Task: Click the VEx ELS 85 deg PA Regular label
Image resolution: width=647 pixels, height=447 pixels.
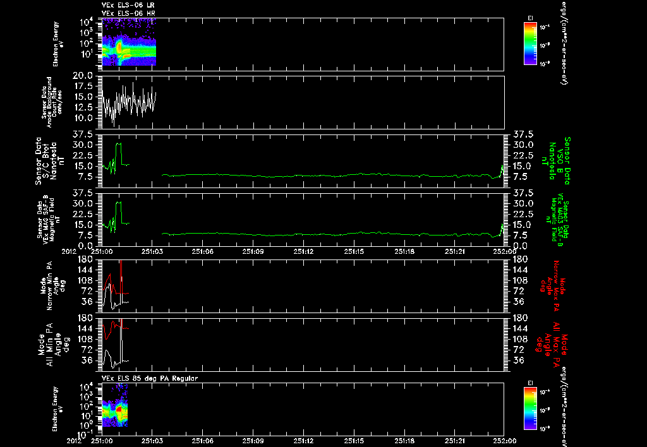Action: [x=150, y=378]
